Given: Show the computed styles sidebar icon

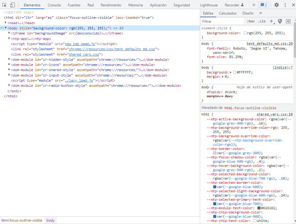Looking at the screenshot, I should pos(288,21).
